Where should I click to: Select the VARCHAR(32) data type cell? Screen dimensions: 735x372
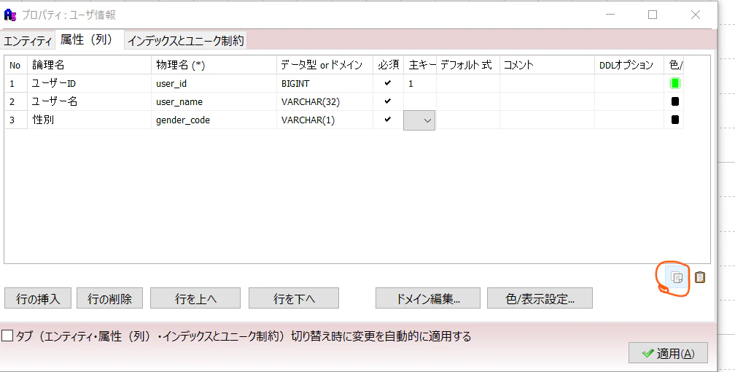(325, 101)
